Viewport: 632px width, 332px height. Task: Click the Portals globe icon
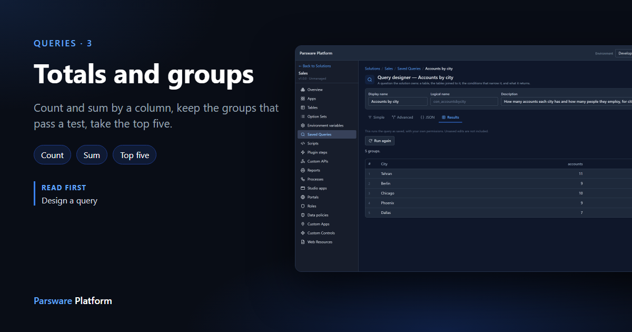point(303,197)
